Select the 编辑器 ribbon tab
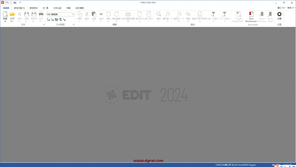The image size is (296, 167). pos(6,8)
